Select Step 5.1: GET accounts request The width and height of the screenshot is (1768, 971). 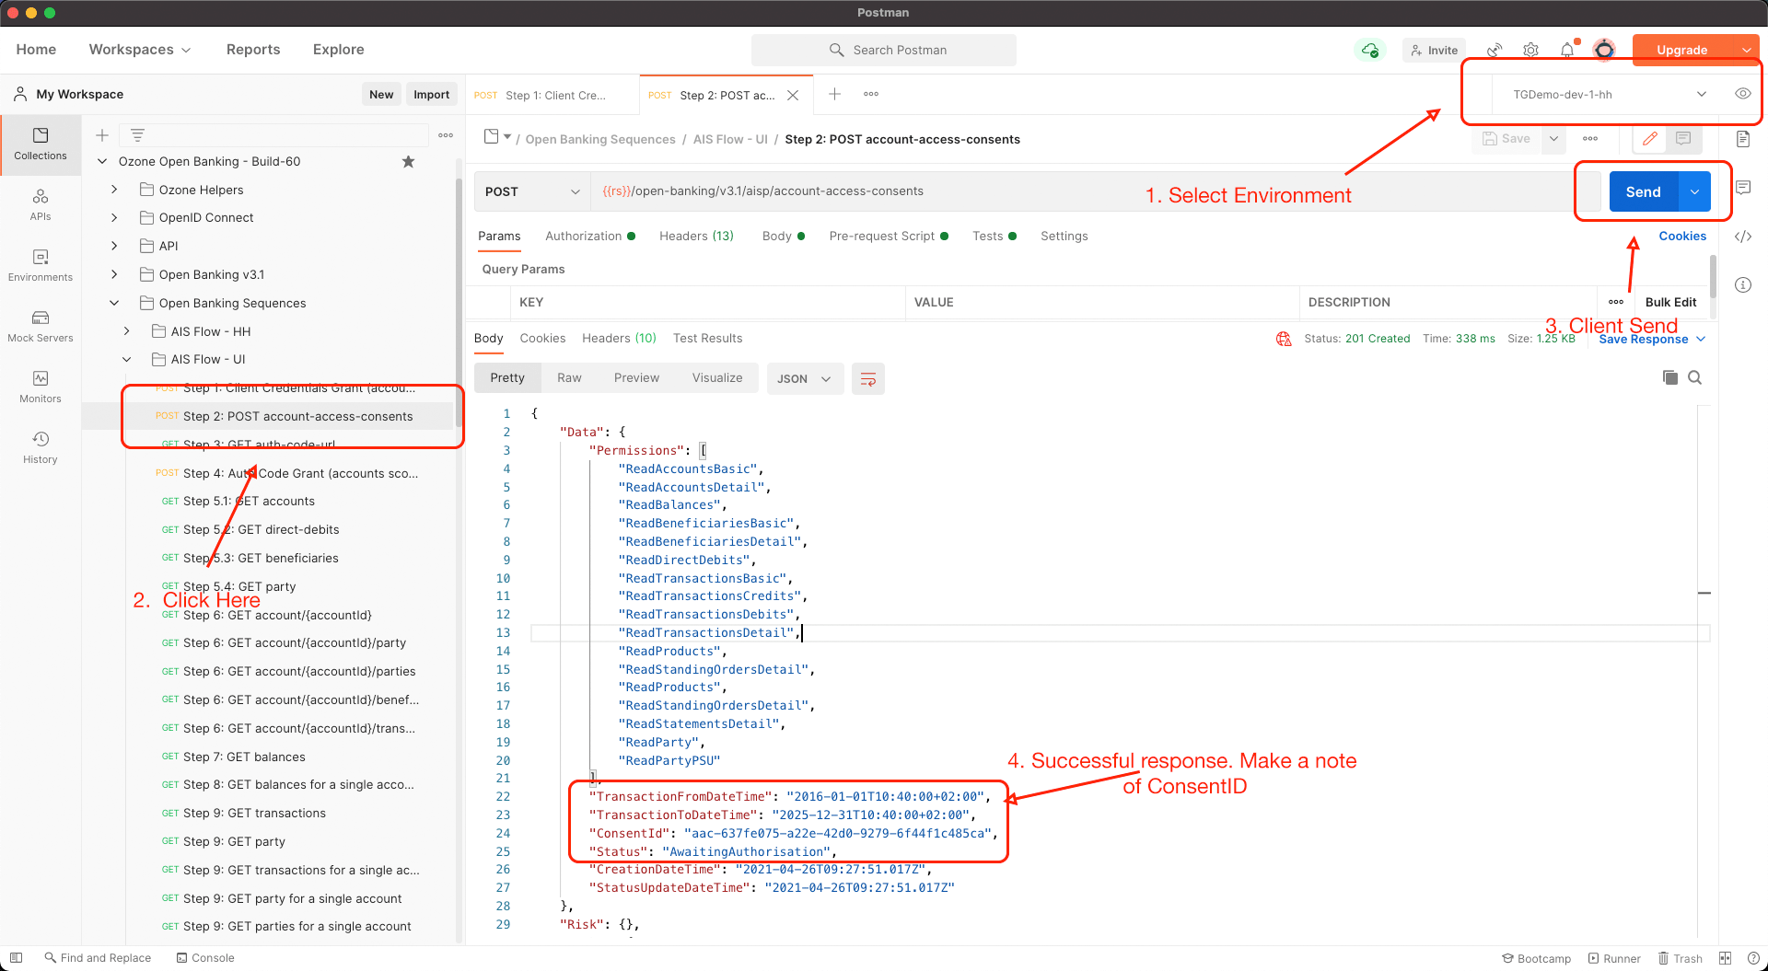pyautogui.click(x=249, y=502)
